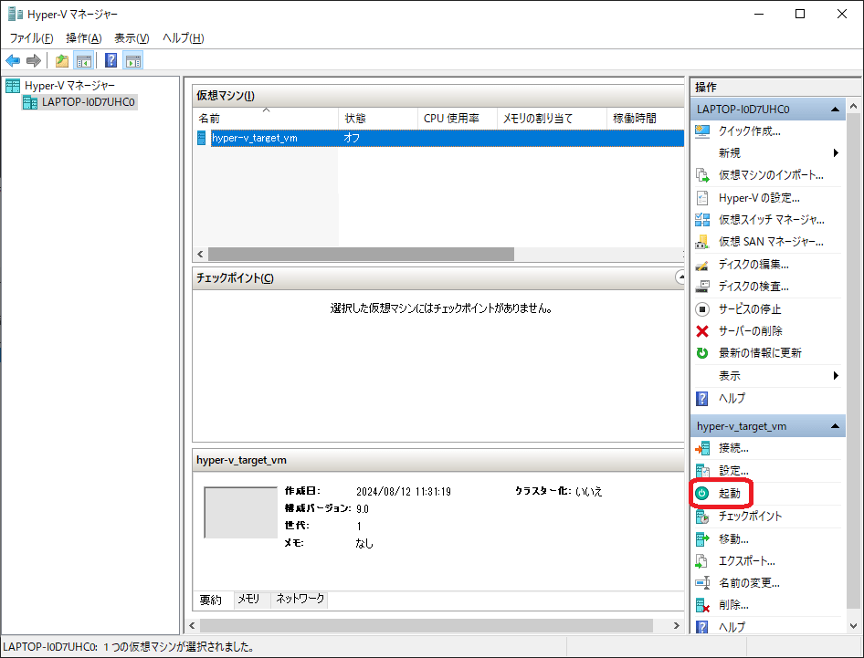Sort by 名前 column header
The width and height of the screenshot is (864, 658).
(x=266, y=119)
